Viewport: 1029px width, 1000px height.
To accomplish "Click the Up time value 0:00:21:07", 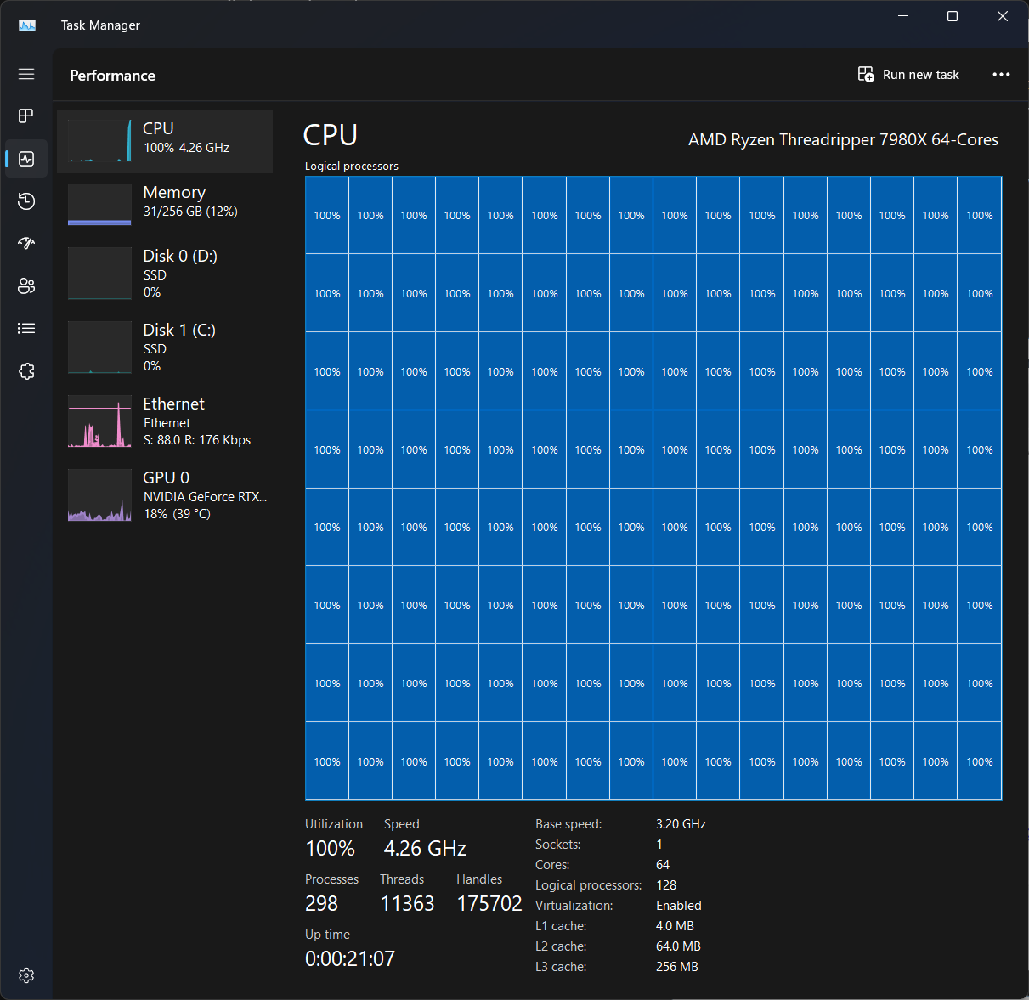I will click(350, 958).
